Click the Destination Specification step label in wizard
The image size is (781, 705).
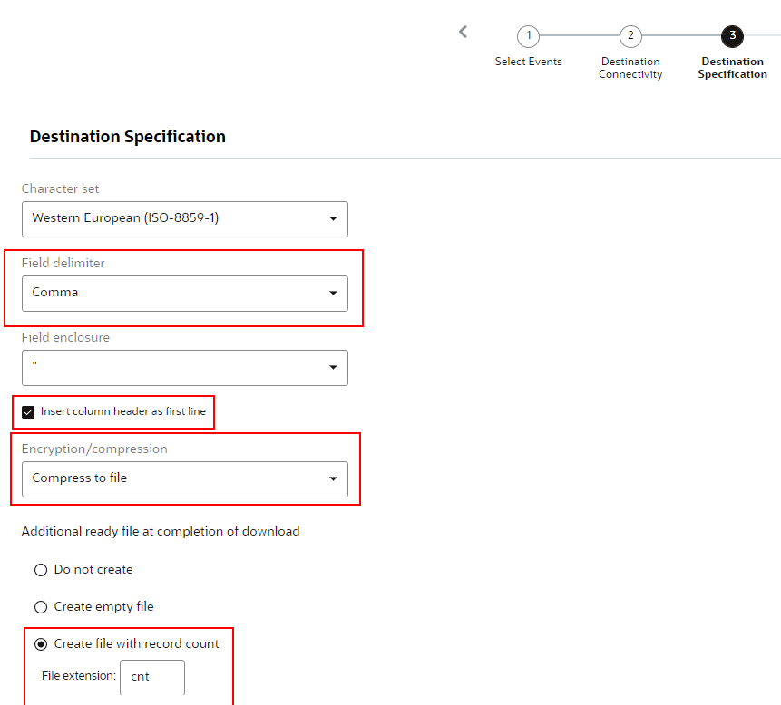coord(732,68)
